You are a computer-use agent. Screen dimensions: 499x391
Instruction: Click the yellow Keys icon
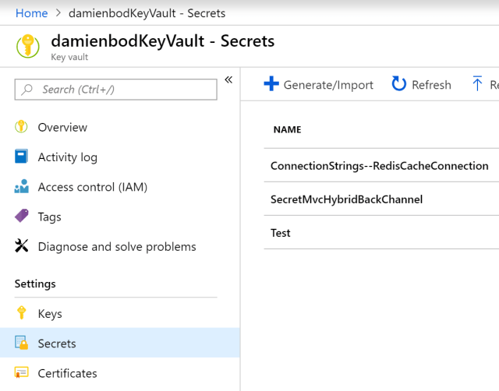pos(22,313)
